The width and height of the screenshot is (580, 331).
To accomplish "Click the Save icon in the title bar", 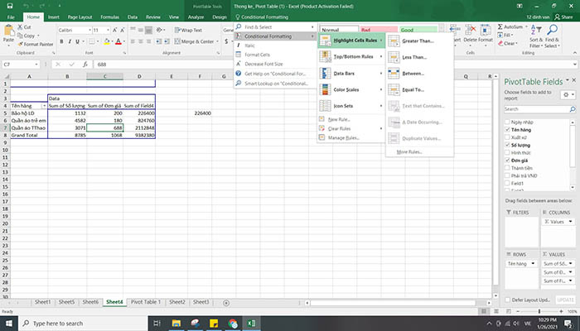I will tap(10, 6).
